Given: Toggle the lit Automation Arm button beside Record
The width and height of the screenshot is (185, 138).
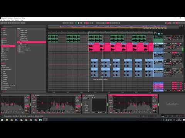Looking at the screenshot, I should (87, 23).
